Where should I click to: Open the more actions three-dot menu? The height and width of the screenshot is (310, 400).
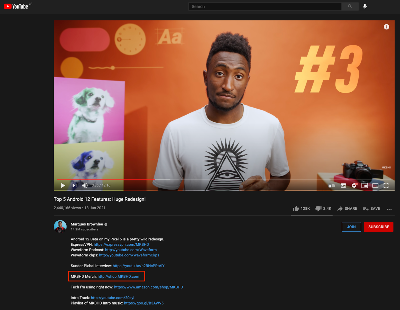[389, 209]
